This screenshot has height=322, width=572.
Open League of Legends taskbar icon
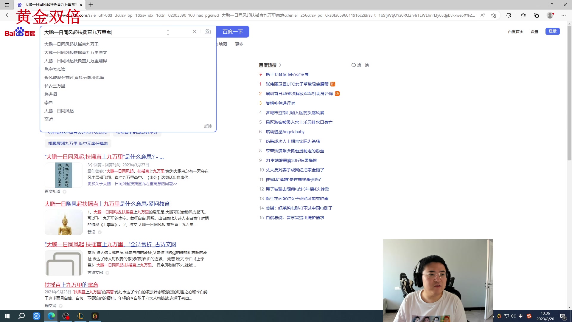point(80,316)
